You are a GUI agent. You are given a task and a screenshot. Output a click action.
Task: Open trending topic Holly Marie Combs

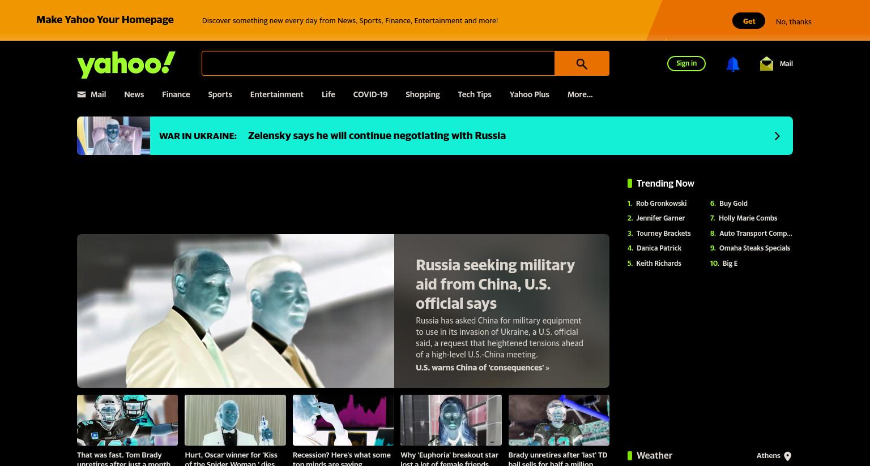pyautogui.click(x=748, y=218)
